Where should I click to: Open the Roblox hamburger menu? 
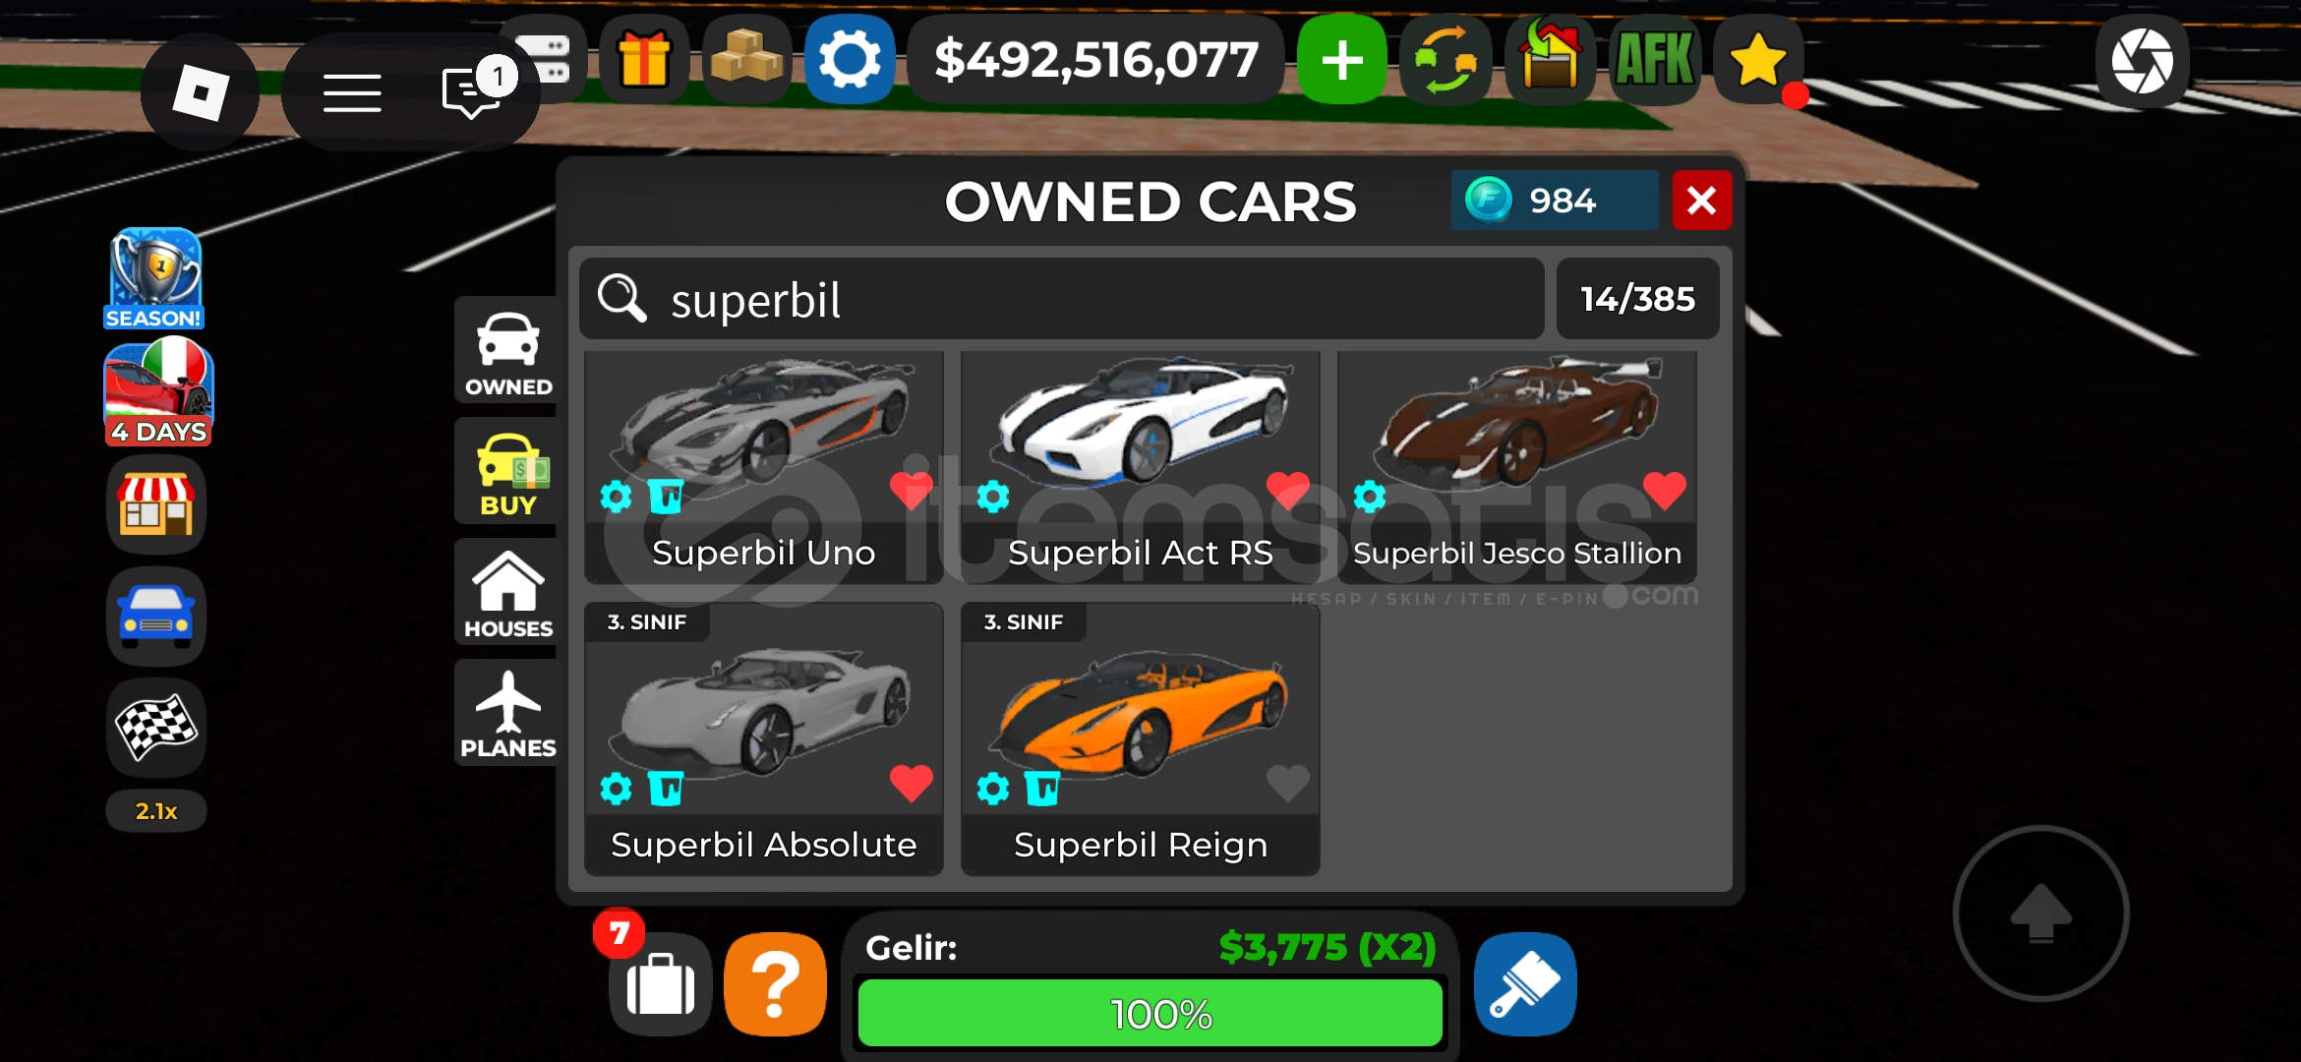(x=352, y=93)
